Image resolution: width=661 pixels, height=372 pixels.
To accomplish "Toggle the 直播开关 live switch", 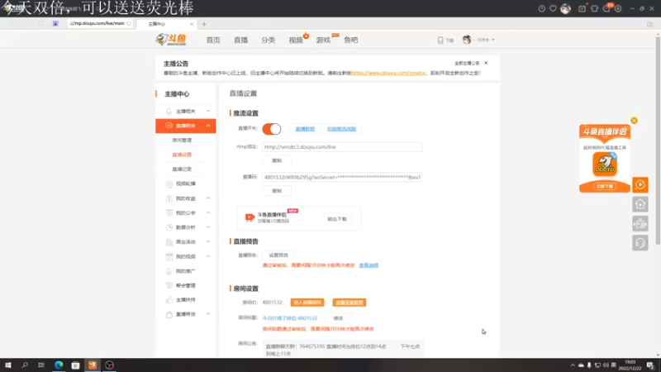I will (272, 129).
